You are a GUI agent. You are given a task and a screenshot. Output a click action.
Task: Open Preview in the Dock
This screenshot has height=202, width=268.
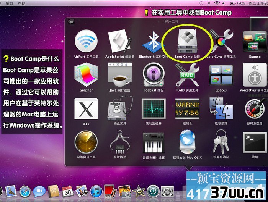coord(82,191)
